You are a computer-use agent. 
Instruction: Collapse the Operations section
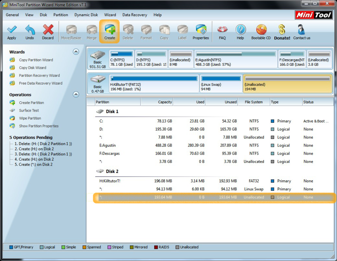pos(76,94)
